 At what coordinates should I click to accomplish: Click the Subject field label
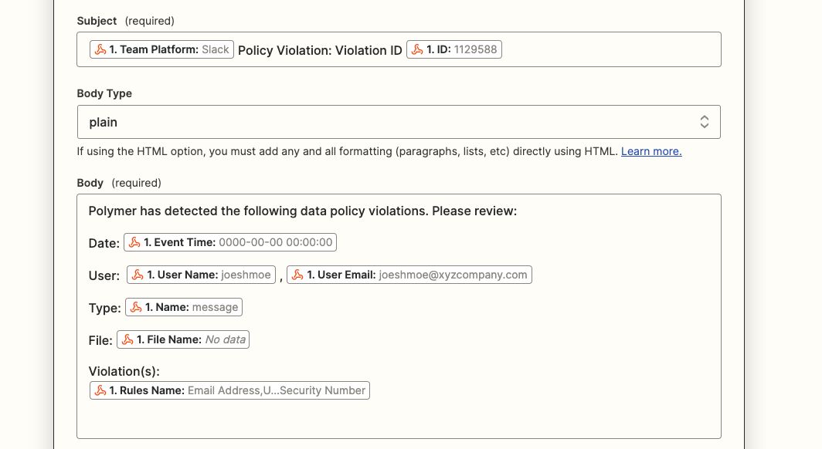coord(97,21)
